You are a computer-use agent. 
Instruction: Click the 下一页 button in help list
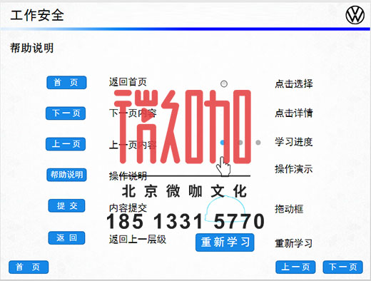coord(66,113)
